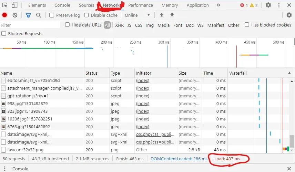Filter requests by XHR type

click(119, 25)
